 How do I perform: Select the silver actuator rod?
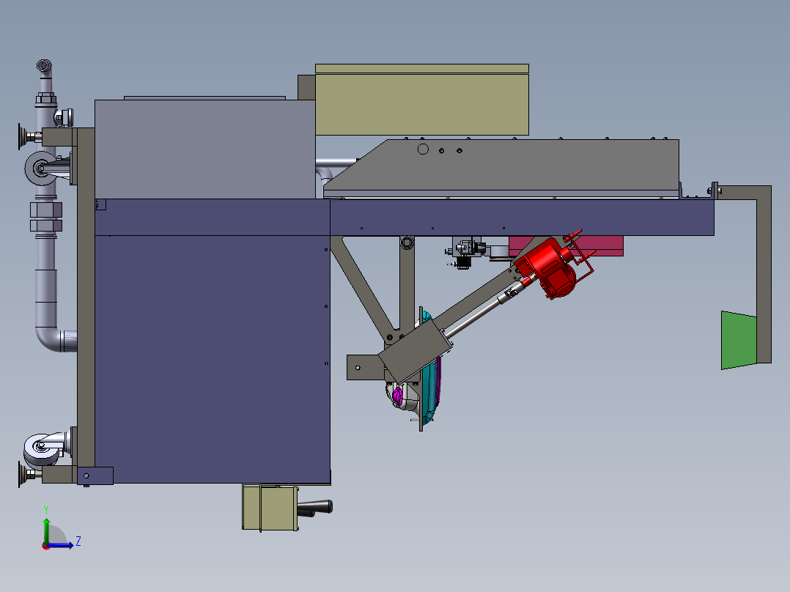point(476,316)
